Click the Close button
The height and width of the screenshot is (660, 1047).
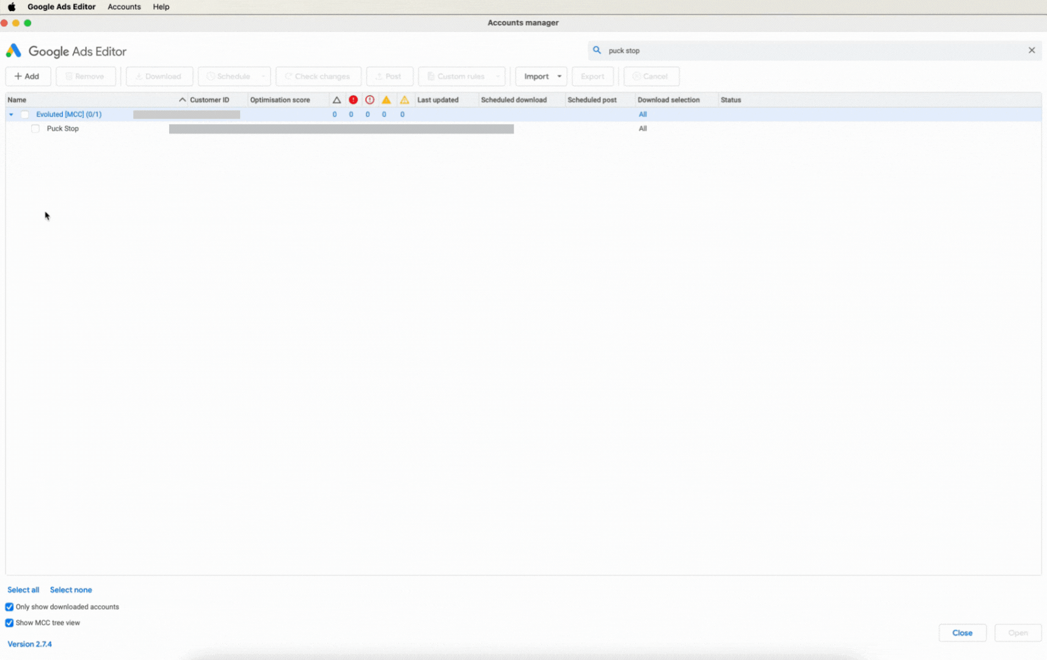962,632
